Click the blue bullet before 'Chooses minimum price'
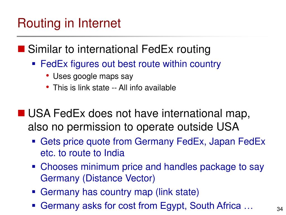 (34, 167)
